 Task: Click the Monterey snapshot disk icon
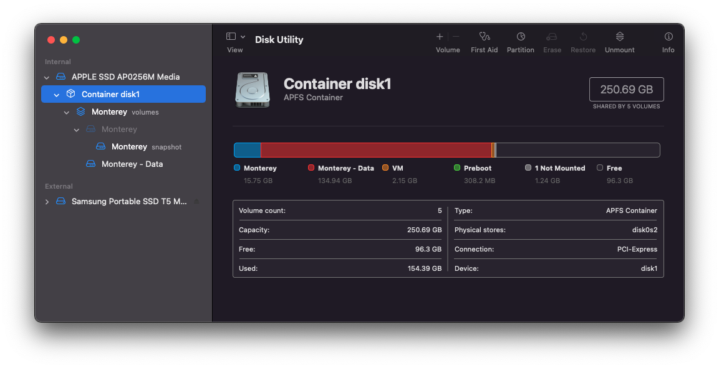pyautogui.click(x=100, y=146)
